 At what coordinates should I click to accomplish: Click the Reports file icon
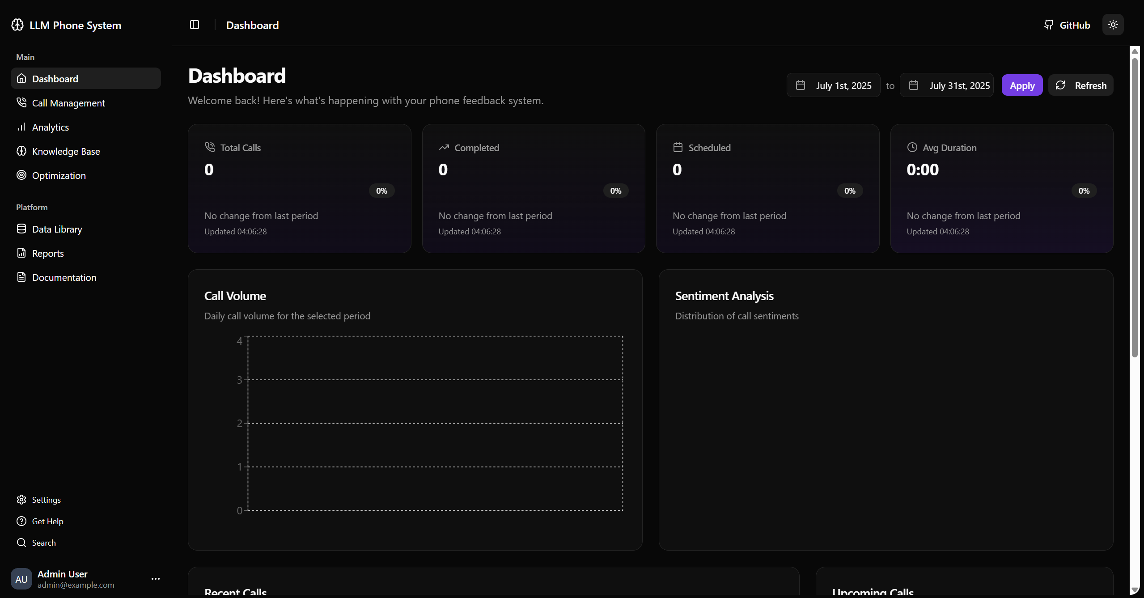pyautogui.click(x=21, y=253)
